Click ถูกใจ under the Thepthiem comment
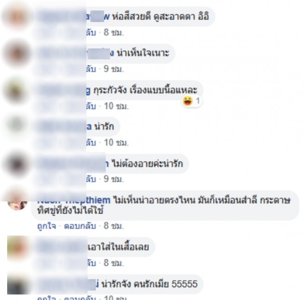Viewport: 304px width, 300px height. point(47,226)
